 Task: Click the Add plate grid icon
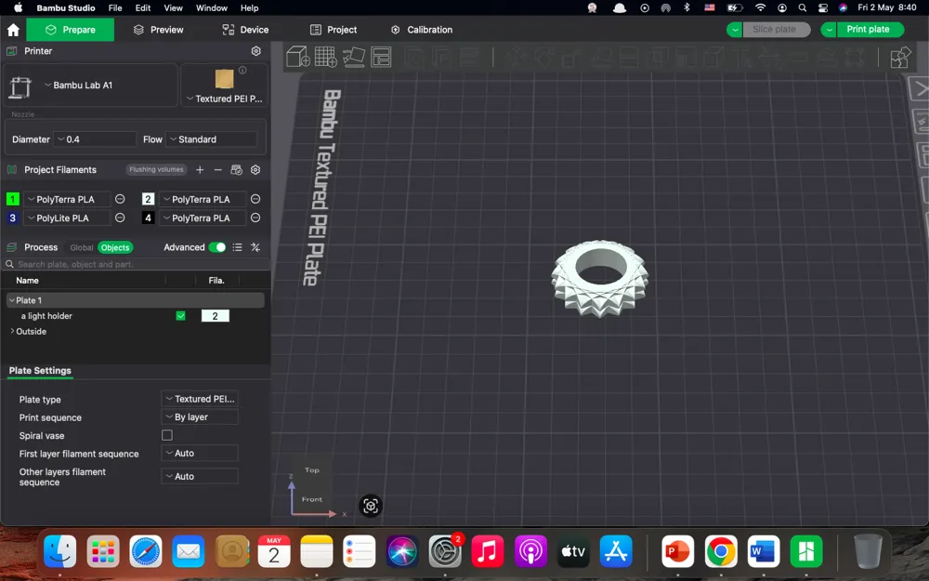(325, 57)
